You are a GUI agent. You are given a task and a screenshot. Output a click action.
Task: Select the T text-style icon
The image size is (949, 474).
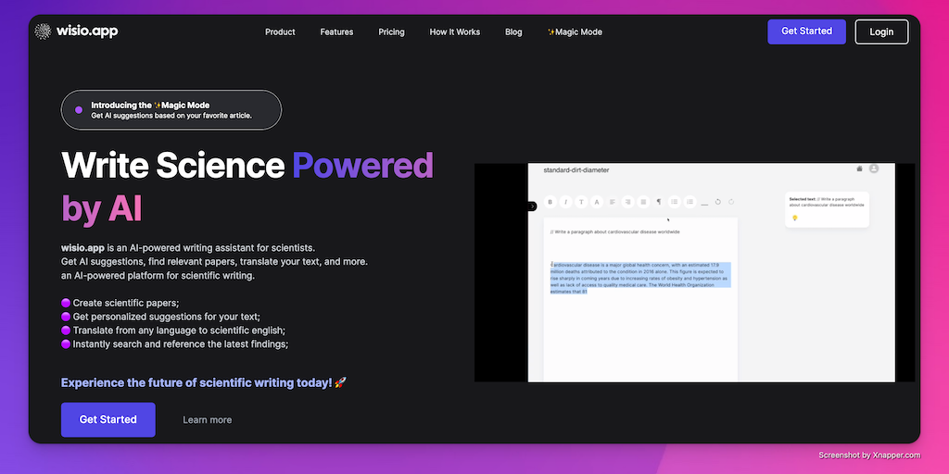tap(582, 202)
